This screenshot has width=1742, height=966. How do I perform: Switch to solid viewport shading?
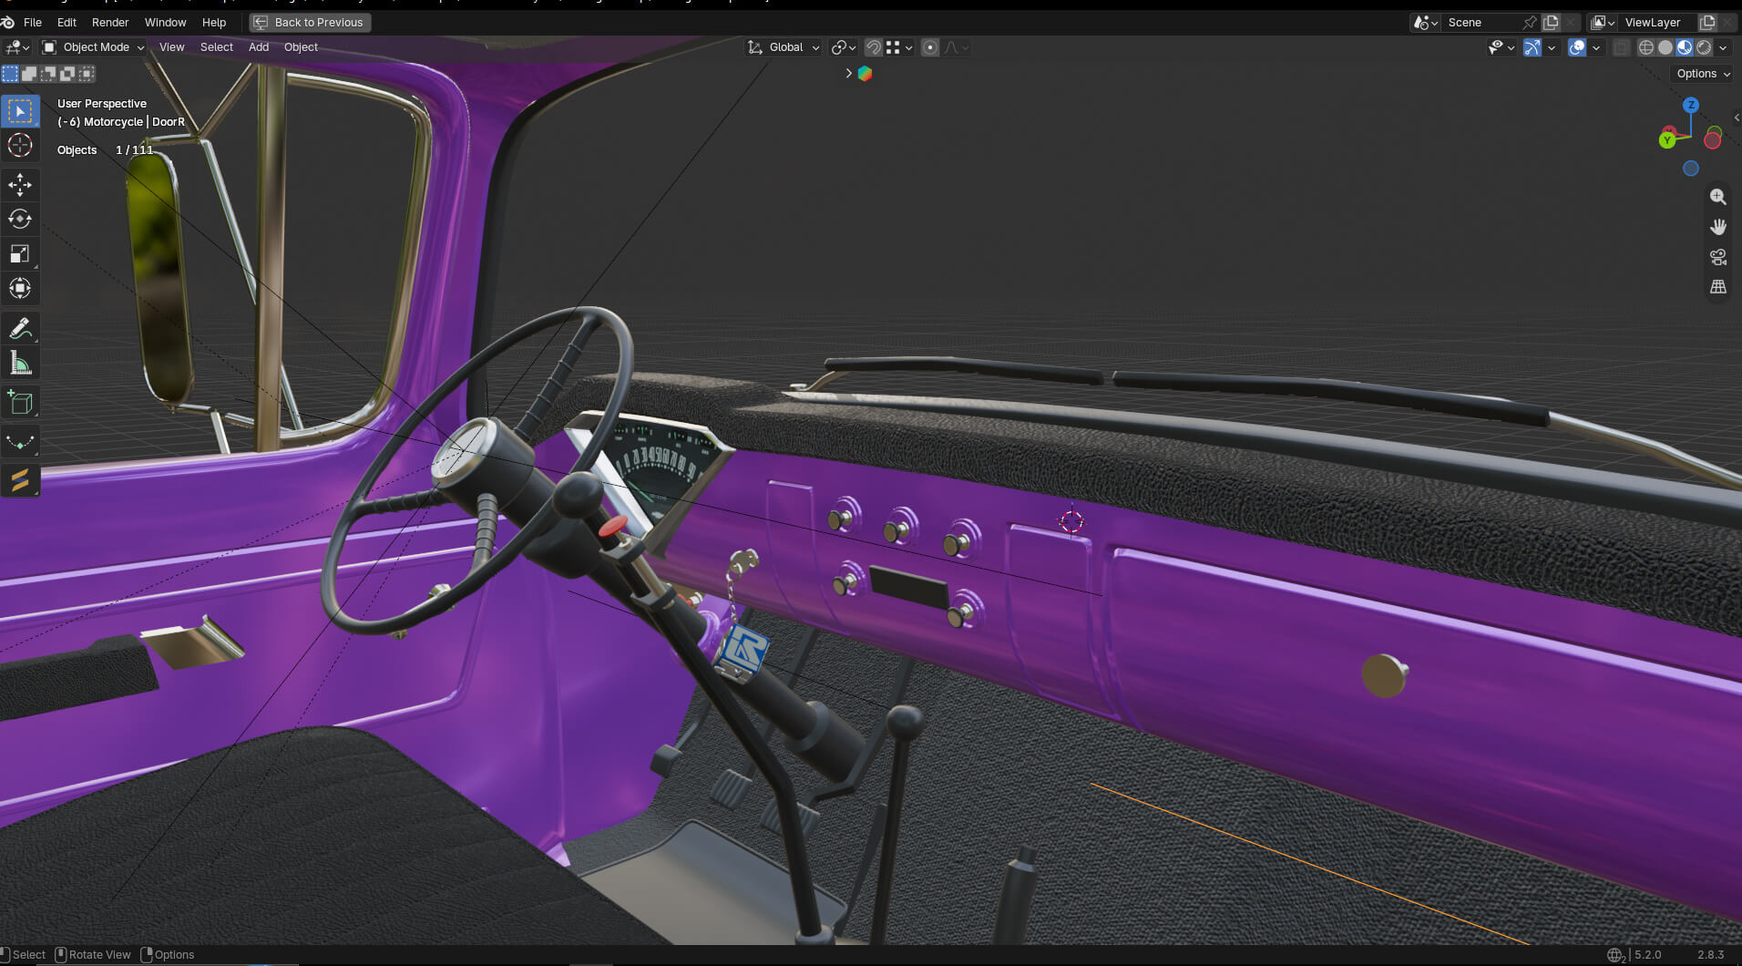click(1665, 47)
